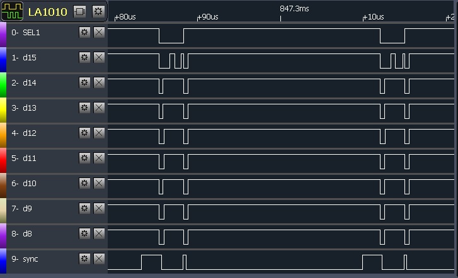Remove the d8 channel with X button
This screenshot has width=458, height=278.
point(99,233)
